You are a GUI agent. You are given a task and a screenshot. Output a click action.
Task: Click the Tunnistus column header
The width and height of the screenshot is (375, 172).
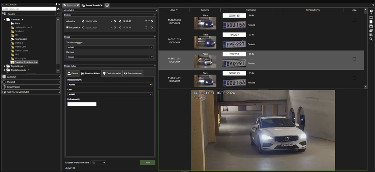click(251, 10)
